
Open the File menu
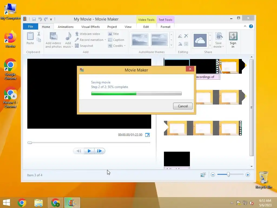coord(31,27)
